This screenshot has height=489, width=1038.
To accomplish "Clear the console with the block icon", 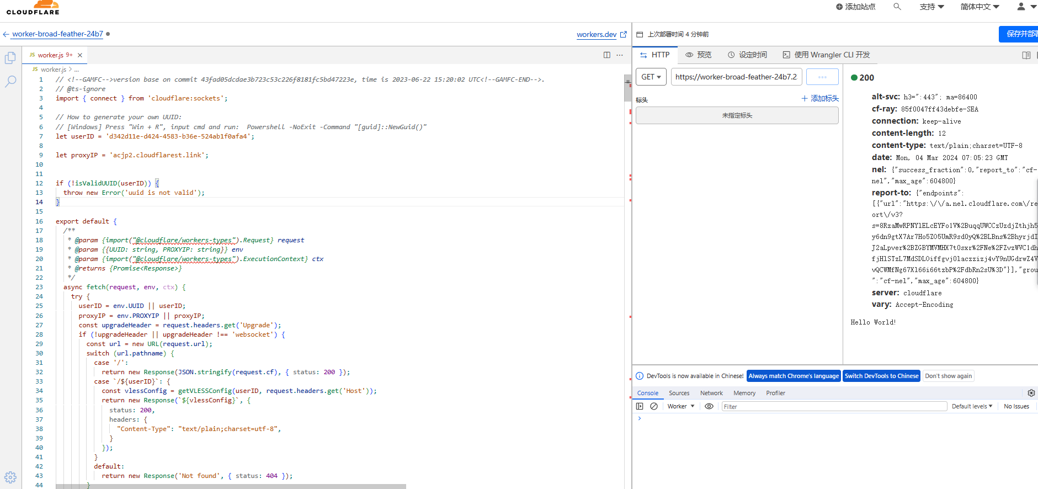I will coord(654,406).
